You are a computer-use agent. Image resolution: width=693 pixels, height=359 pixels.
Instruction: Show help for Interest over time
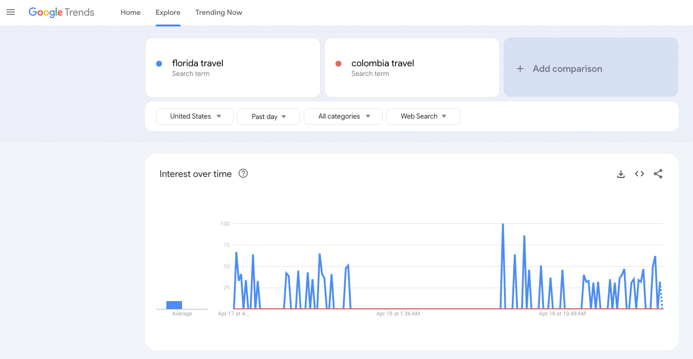243,174
